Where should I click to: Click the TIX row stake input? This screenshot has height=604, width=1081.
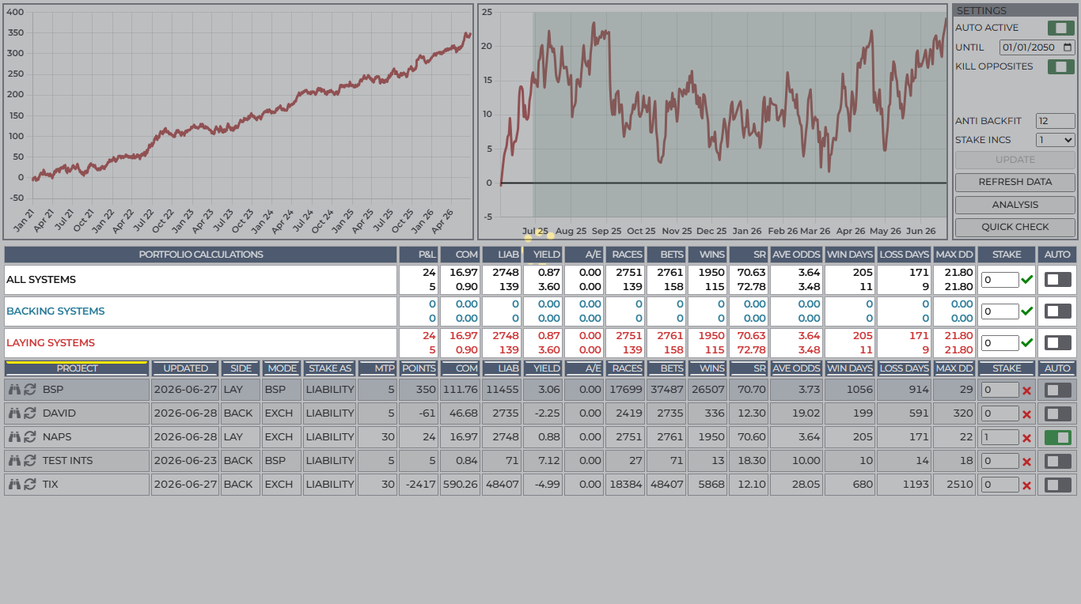(999, 485)
